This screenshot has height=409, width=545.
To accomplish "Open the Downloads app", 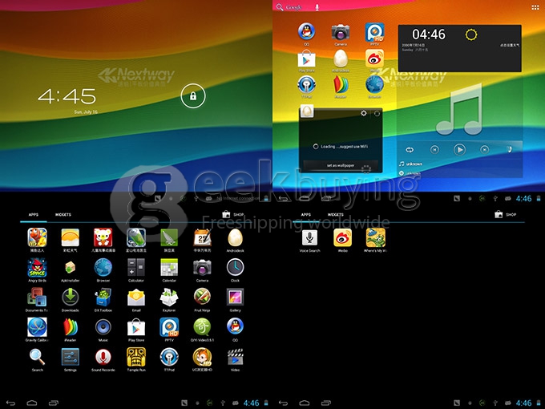I will 71,297.
